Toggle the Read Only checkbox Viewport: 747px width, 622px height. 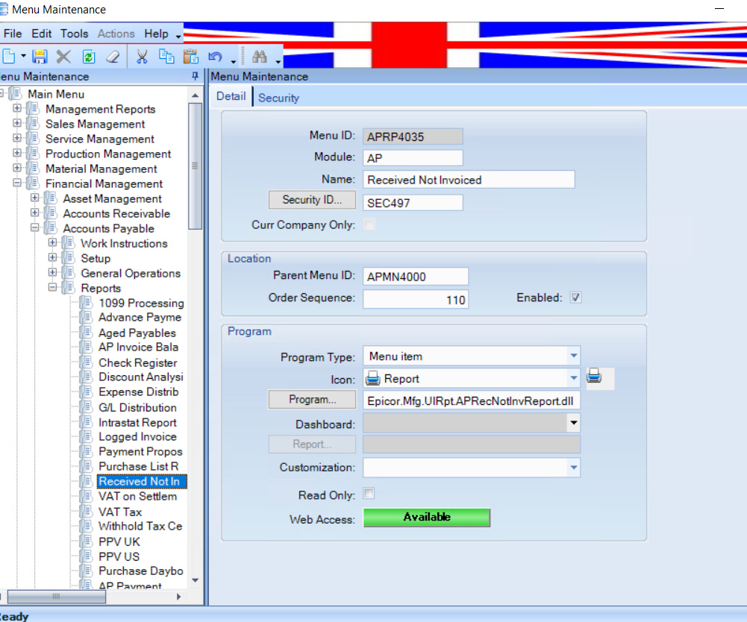point(369,494)
